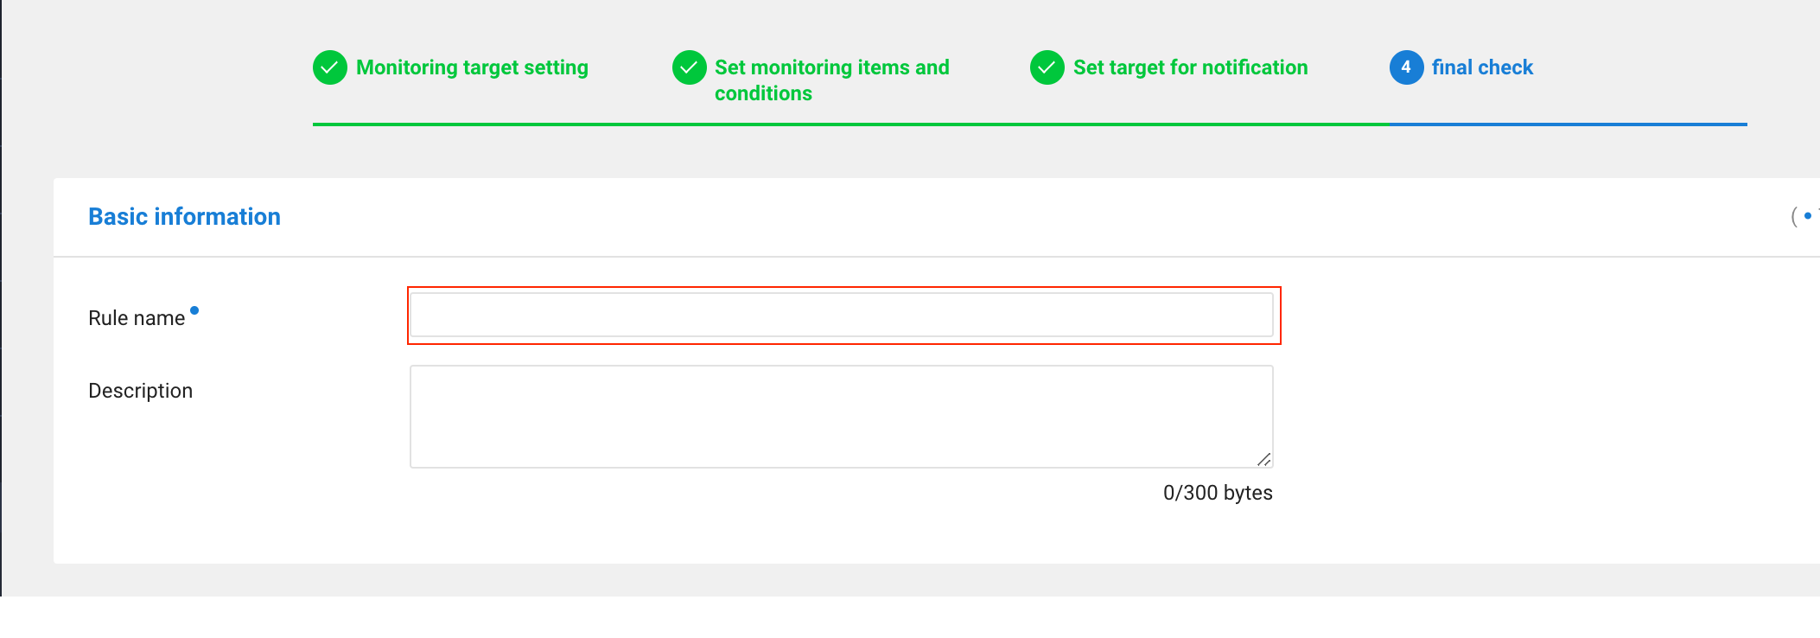
Task: Select the final check step label
Action: 1482,67
